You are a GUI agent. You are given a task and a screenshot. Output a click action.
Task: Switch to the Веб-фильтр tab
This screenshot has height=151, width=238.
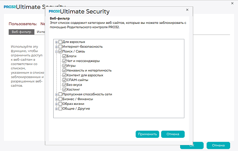pos(21,32)
